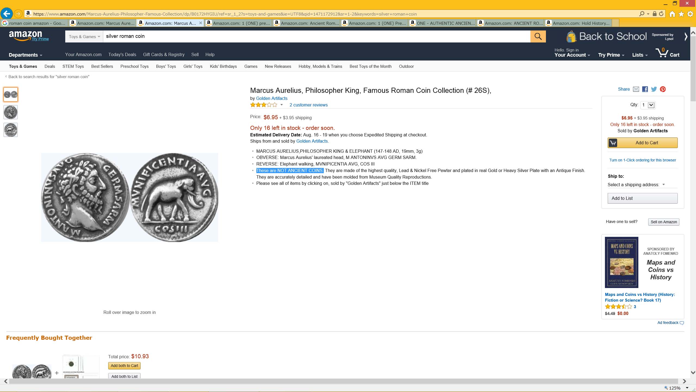Select second thumbnail of coin obverse
The width and height of the screenshot is (696, 392).
tap(11, 112)
